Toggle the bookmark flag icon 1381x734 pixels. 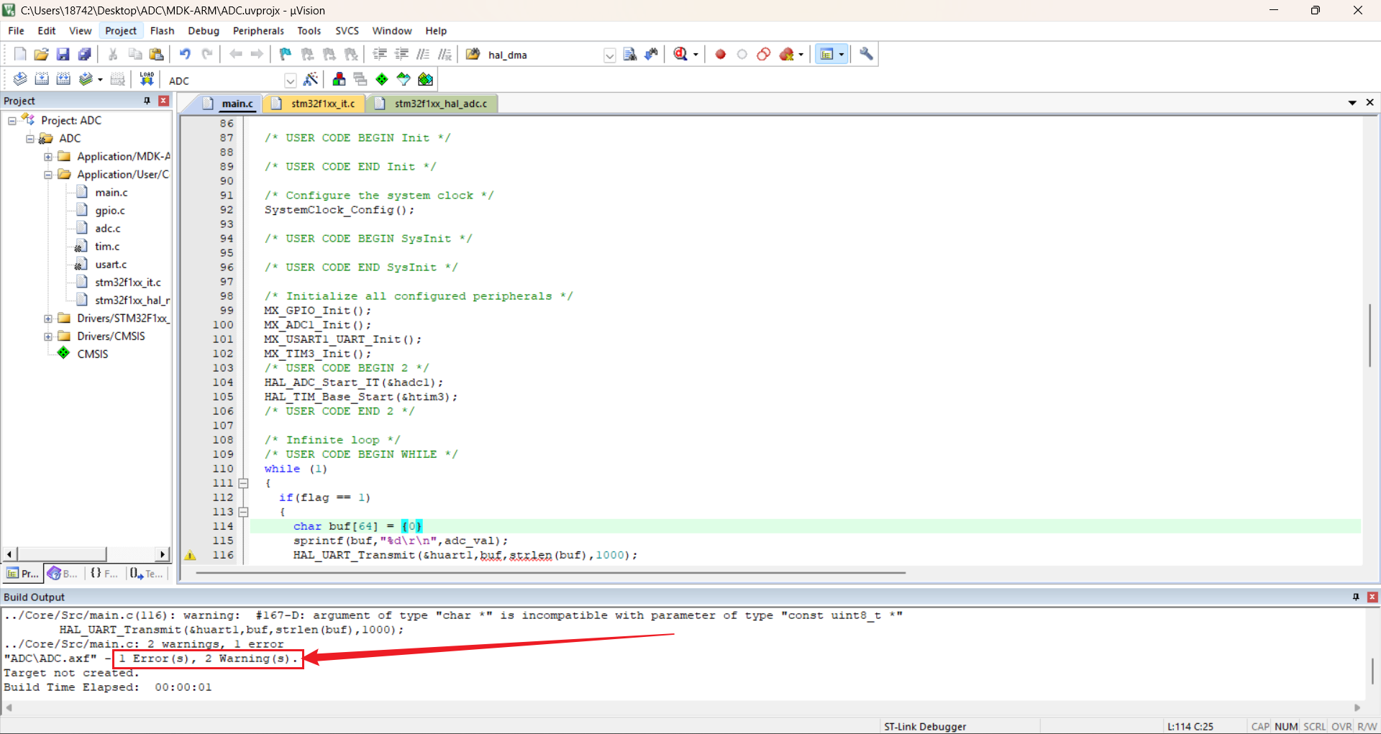(286, 55)
